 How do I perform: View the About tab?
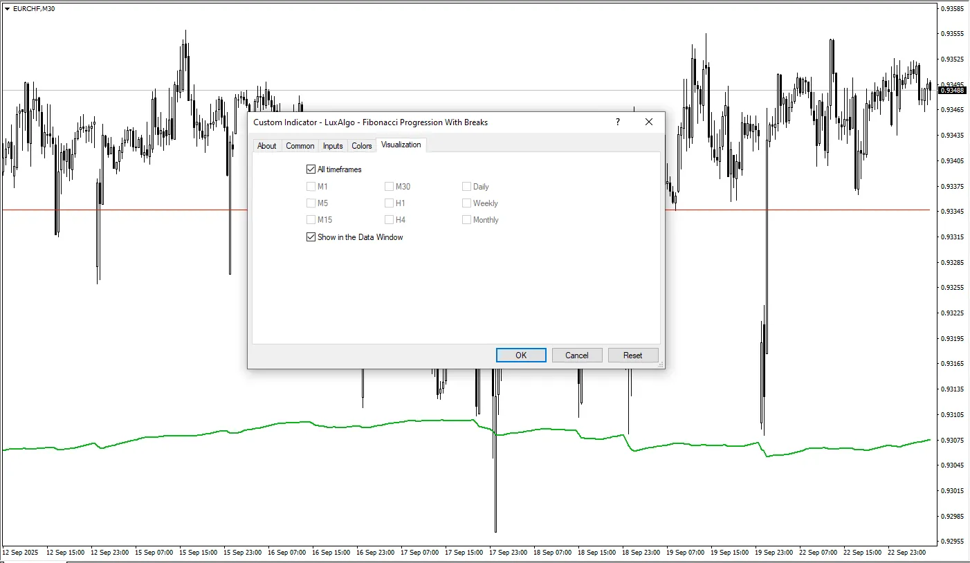267,145
